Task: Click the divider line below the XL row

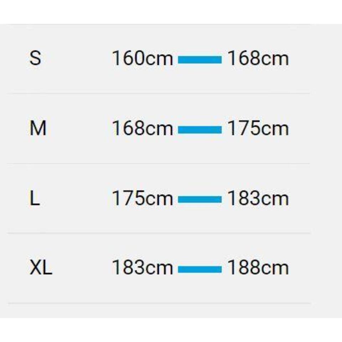Action: pyautogui.click(x=159, y=303)
